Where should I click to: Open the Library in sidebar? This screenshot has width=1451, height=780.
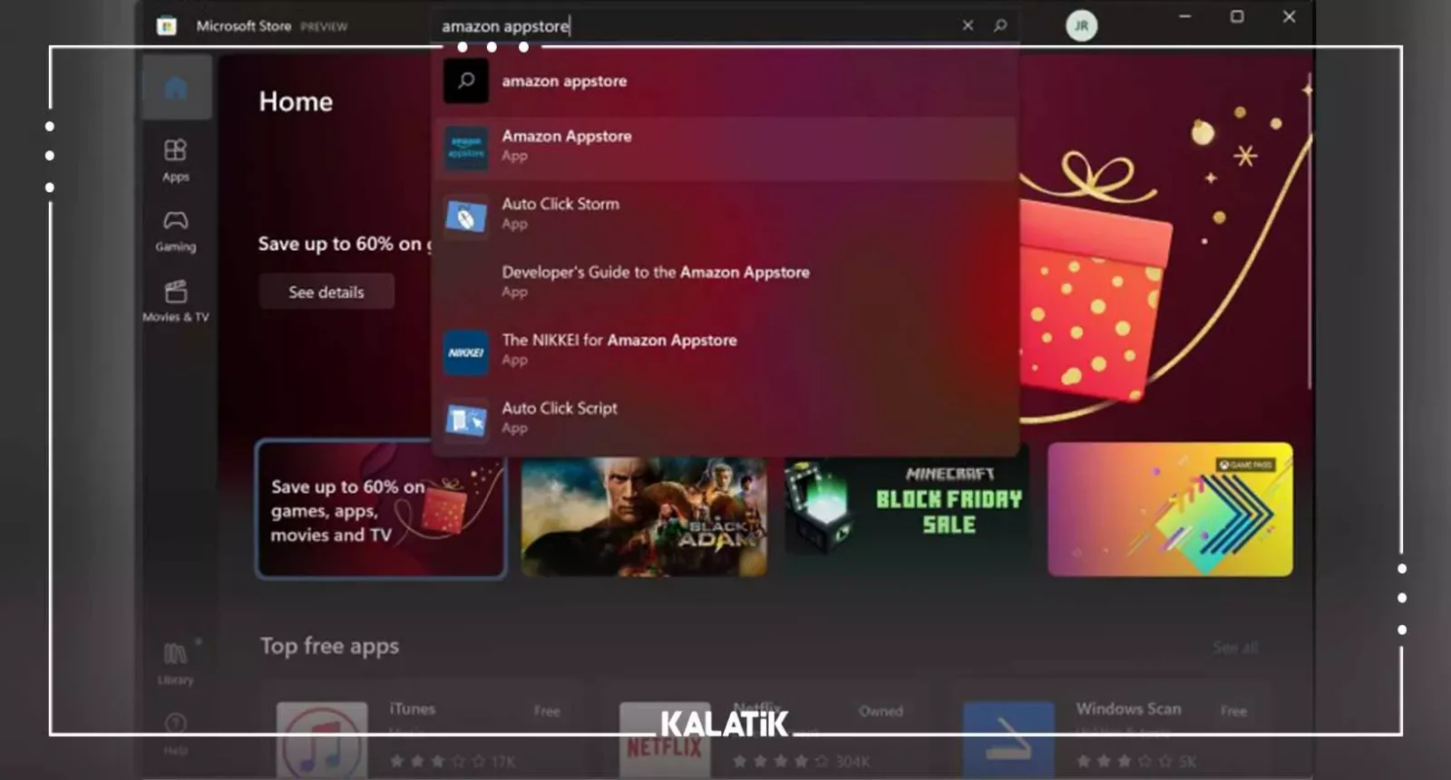point(176,664)
